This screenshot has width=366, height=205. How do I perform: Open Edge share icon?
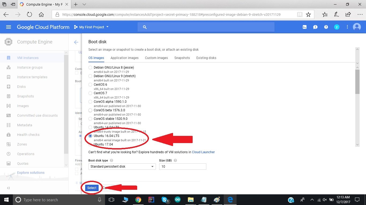click(348, 14)
